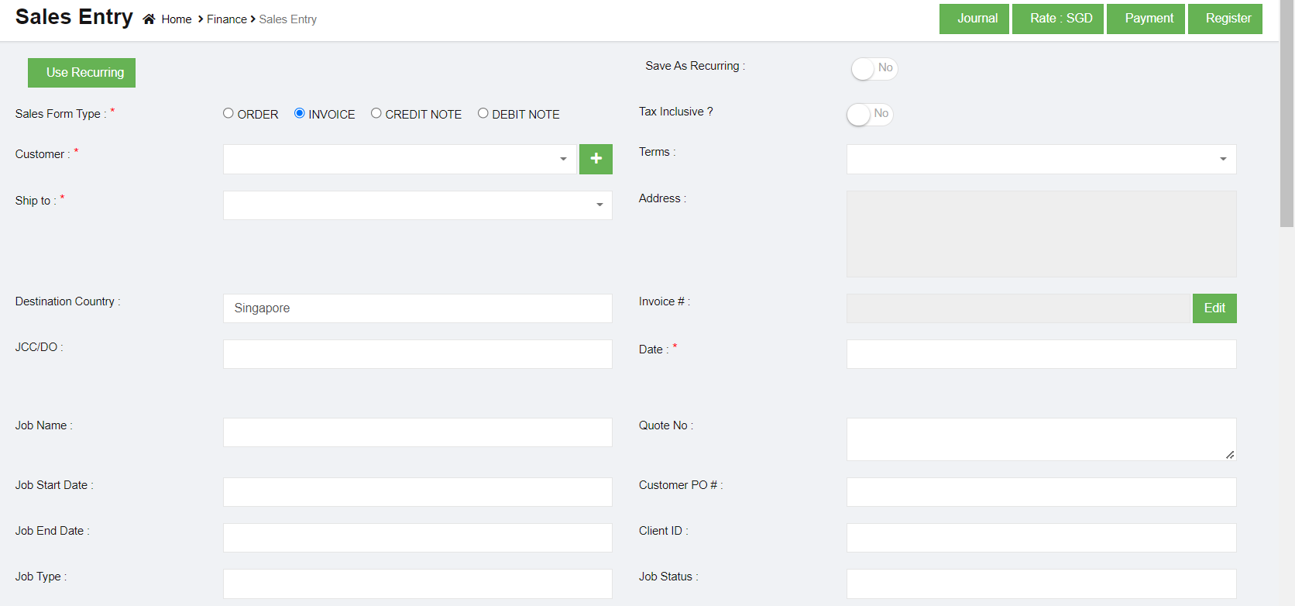Enable the Tax Inclusive toggle
Viewport: 1295px width, 606px height.
coord(869,114)
